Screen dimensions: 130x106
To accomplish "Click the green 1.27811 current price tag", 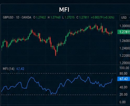I will pos(124,32).
